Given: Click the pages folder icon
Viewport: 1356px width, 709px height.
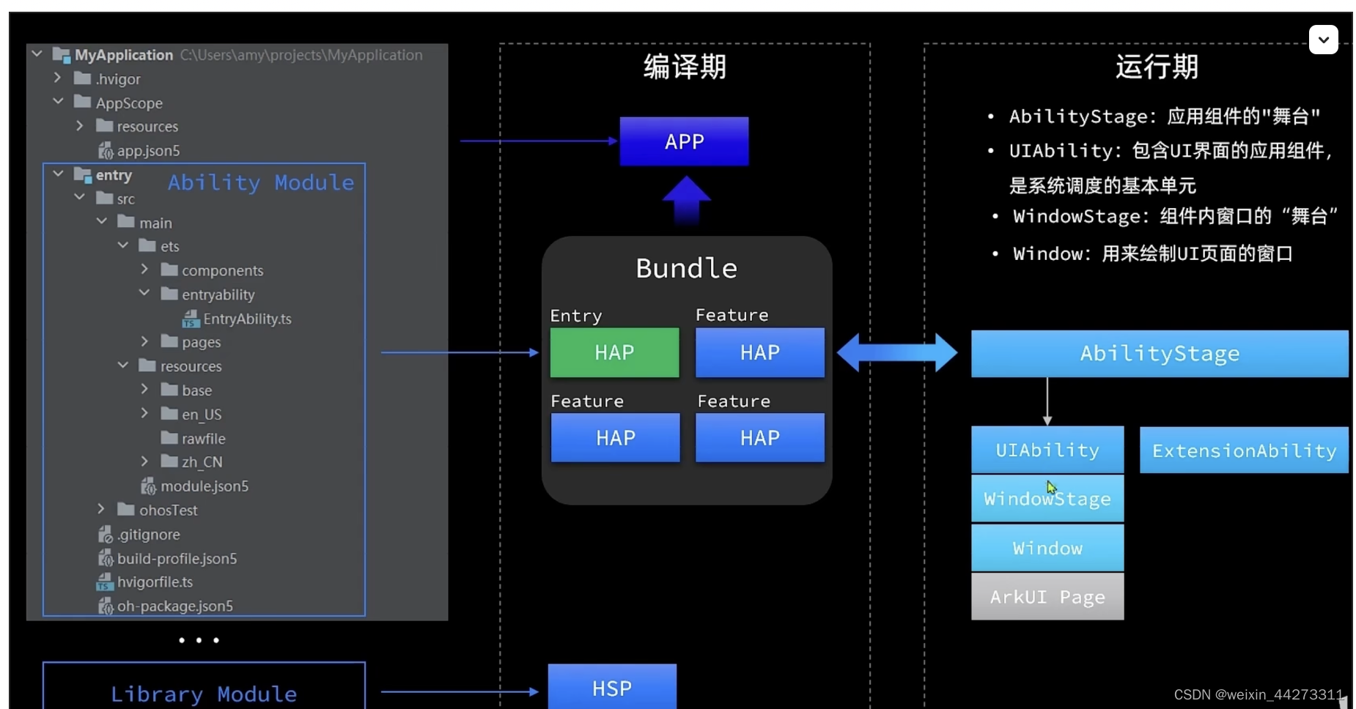Looking at the screenshot, I should 169,341.
